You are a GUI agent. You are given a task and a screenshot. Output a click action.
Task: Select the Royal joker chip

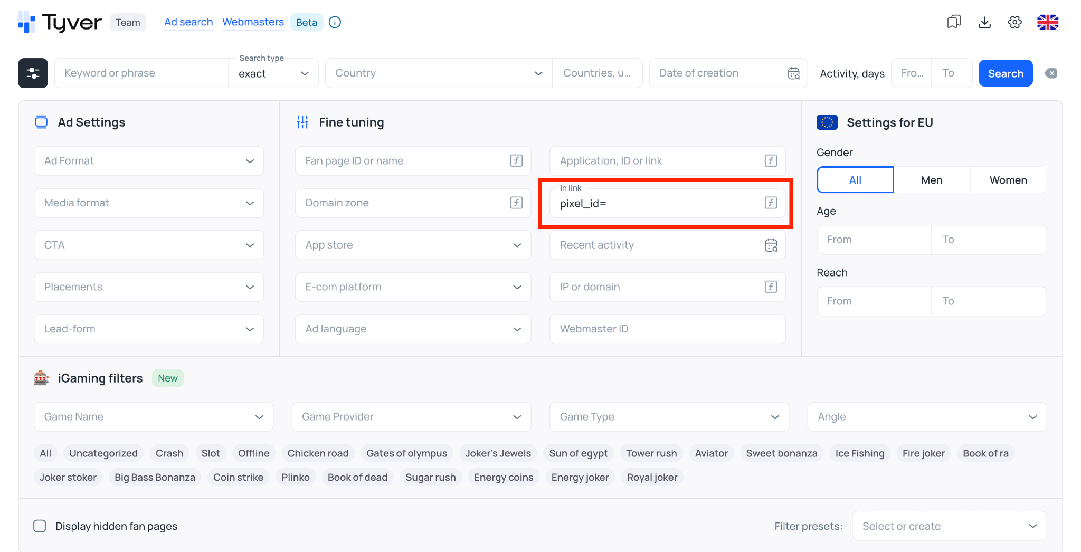(x=652, y=478)
